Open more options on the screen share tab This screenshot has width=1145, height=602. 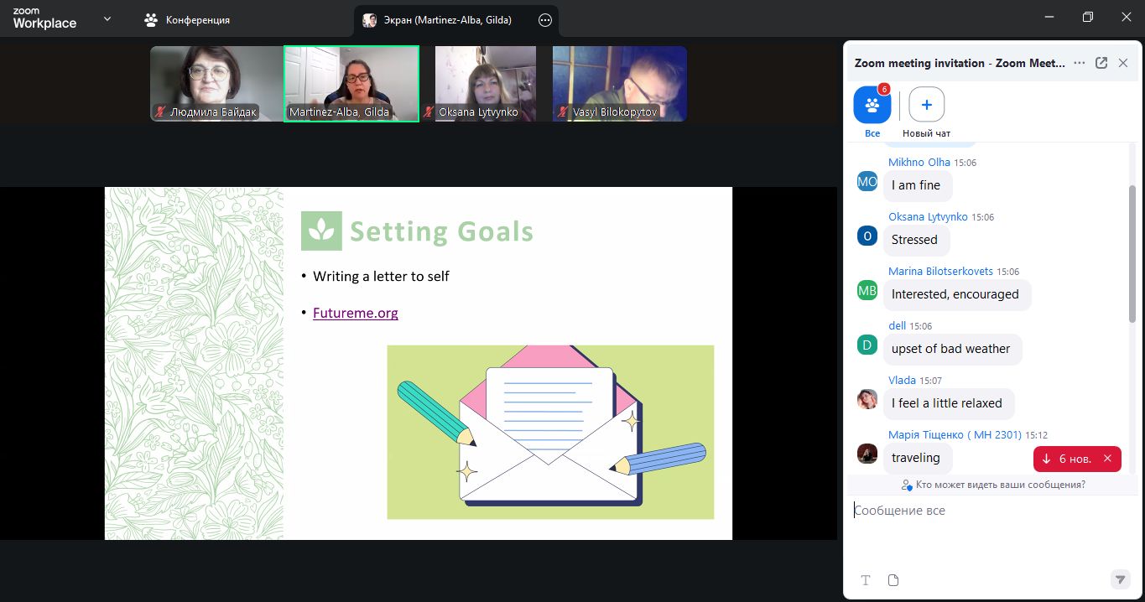click(545, 20)
